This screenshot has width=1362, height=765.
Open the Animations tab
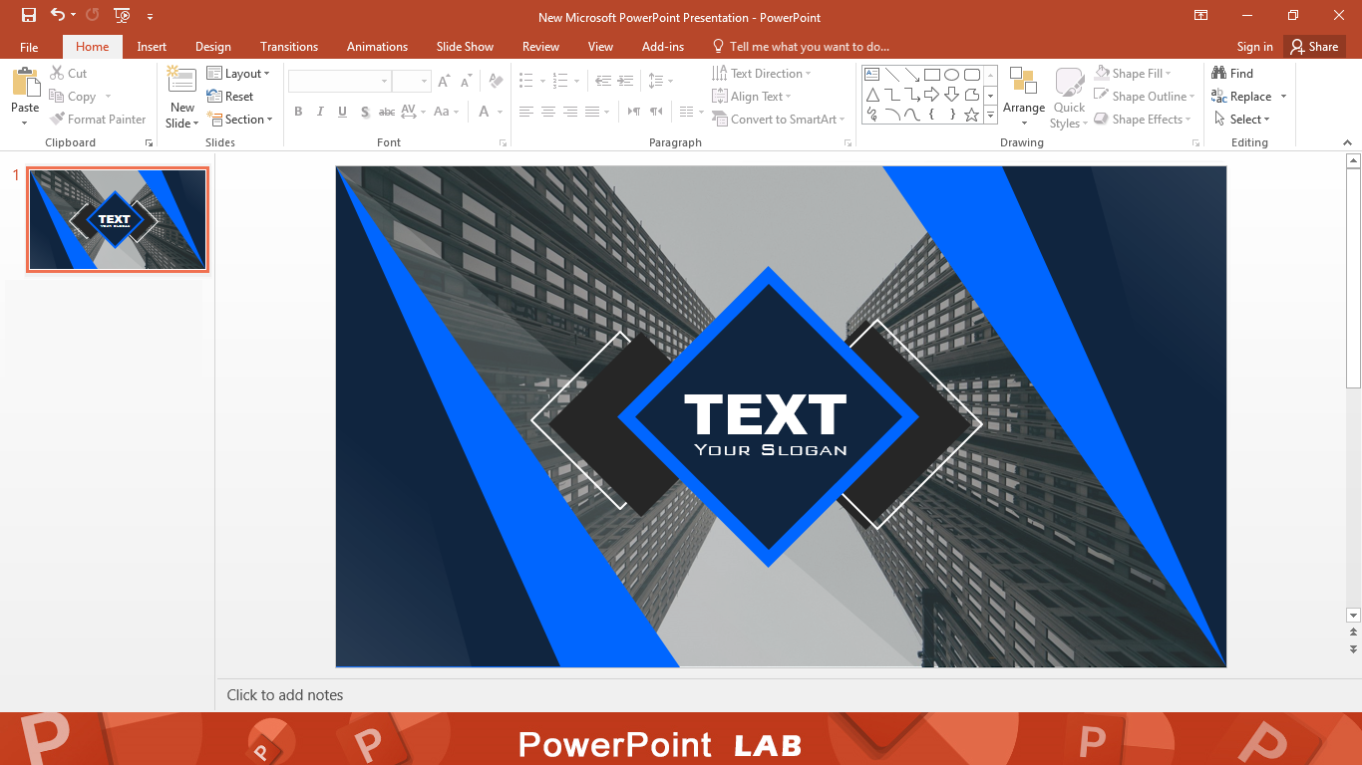point(377,47)
